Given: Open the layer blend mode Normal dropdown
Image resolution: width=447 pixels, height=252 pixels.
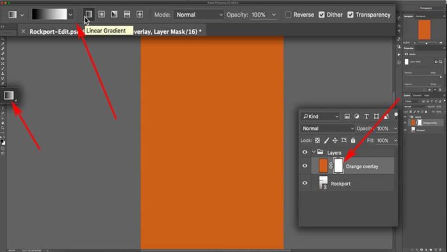Looking at the screenshot, I should 328,129.
